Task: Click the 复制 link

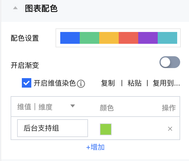Action: click(108, 83)
